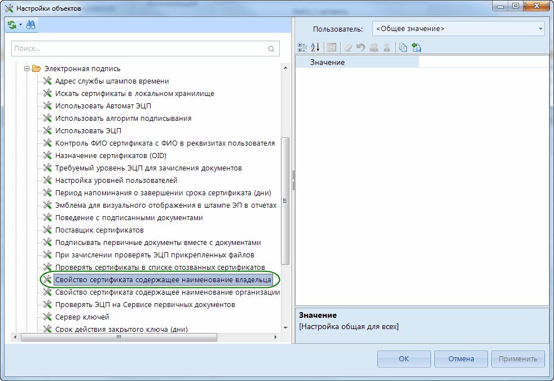Click the copy settings icon
The image size is (554, 381).
pyautogui.click(x=403, y=48)
